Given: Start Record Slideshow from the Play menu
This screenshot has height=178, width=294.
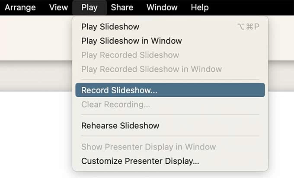Looking at the screenshot, I should (119, 90).
